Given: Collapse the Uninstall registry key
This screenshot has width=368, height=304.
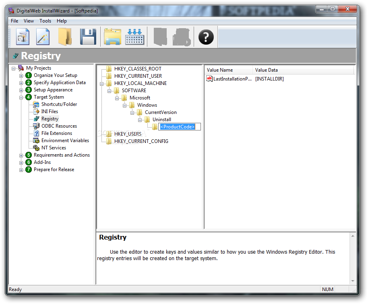Looking at the screenshot, I should click(x=140, y=120).
